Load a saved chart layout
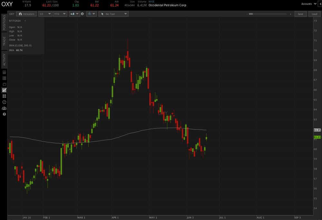 click(x=314, y=14)
